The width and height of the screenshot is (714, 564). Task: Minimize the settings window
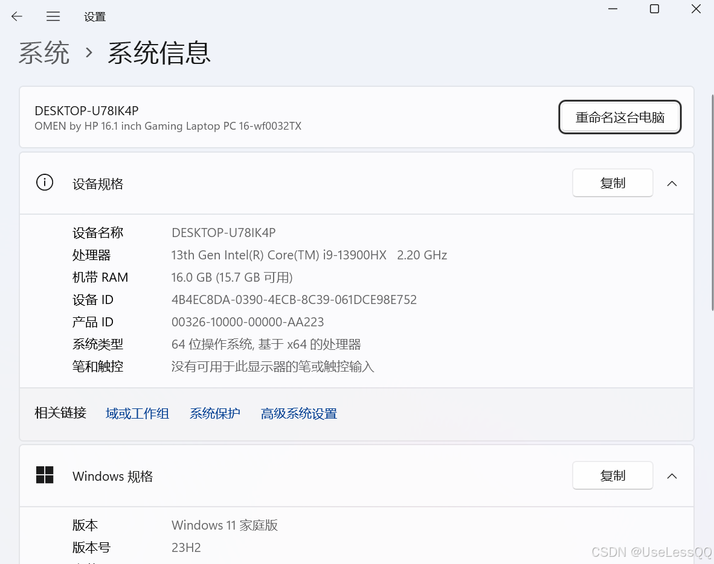point(613,9)
